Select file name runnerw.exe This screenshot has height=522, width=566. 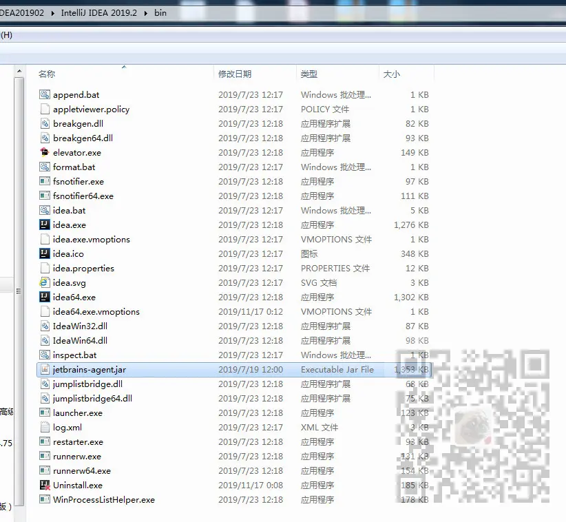point(77,457)
